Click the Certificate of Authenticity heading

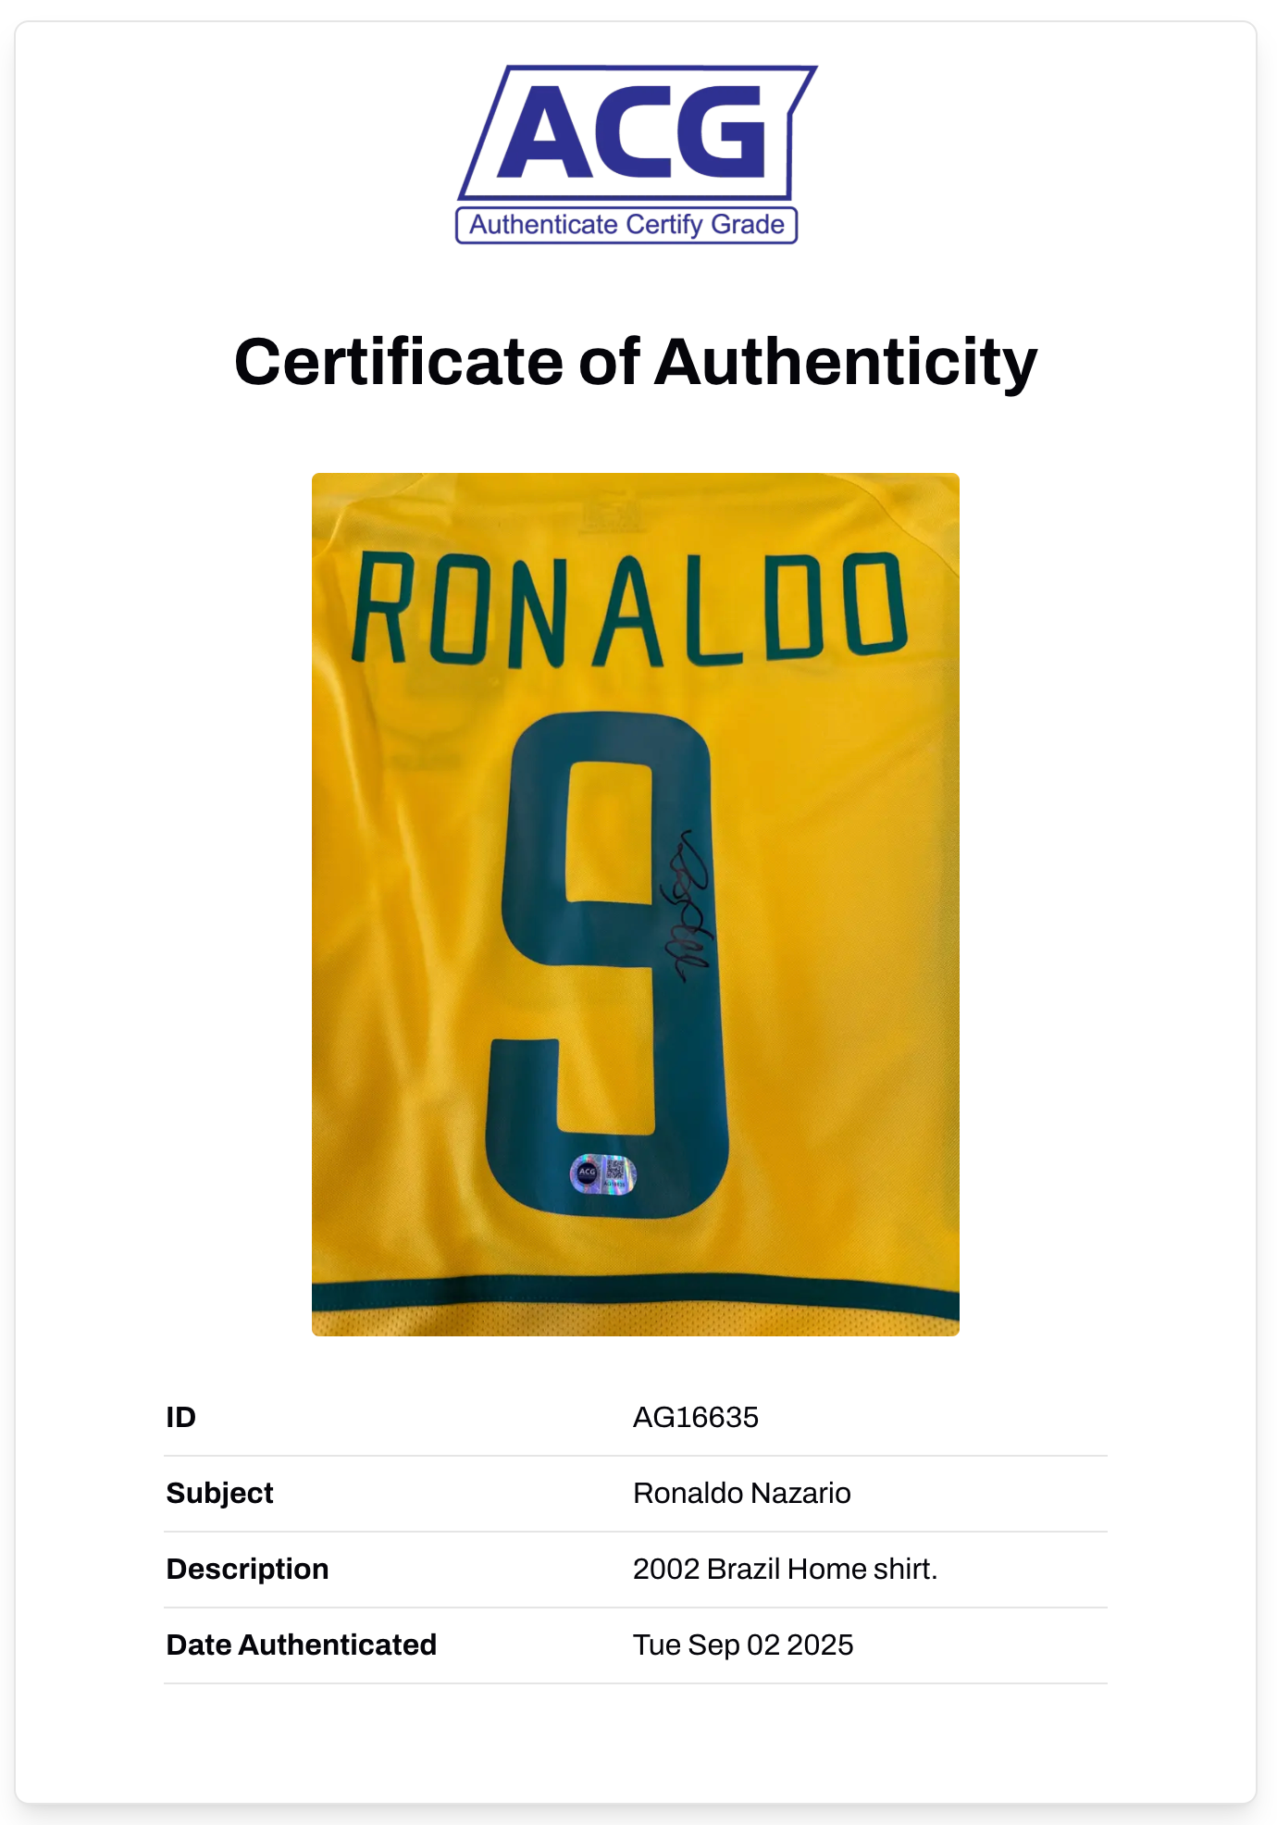tap(636, 361)
